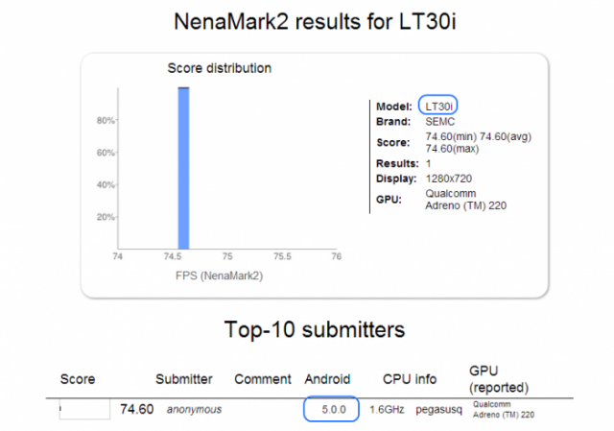Click the Score distribution chart title
614x431 pixels.
(220, 68)
